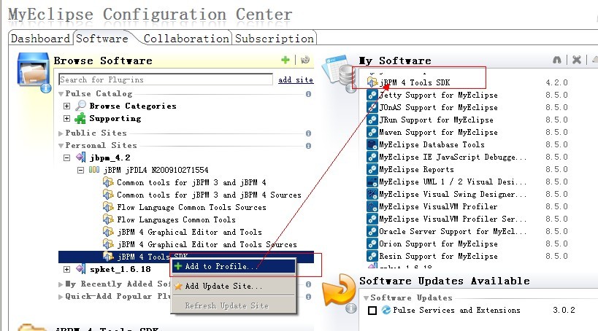This screenshot has height=331, width=598.
Task: Expand the Public Sites section
Action: (x=61, y=133)
